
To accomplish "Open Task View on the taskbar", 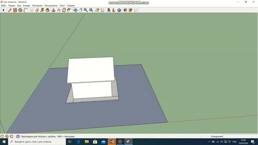I will point(70,142).
